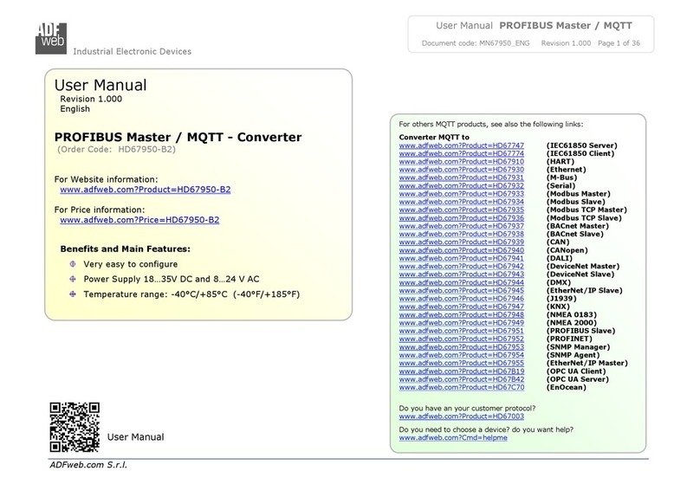Select the 'English' language text
Viewport: 700px width, 484px height.
[75, 109]
